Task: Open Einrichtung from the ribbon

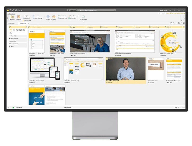Action: coord(72,18)
